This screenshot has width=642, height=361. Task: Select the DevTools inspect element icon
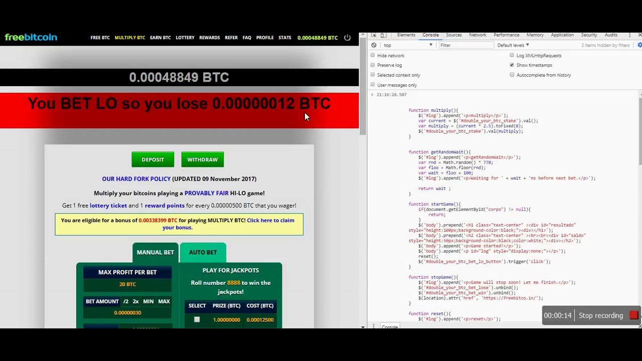[374, 35]
